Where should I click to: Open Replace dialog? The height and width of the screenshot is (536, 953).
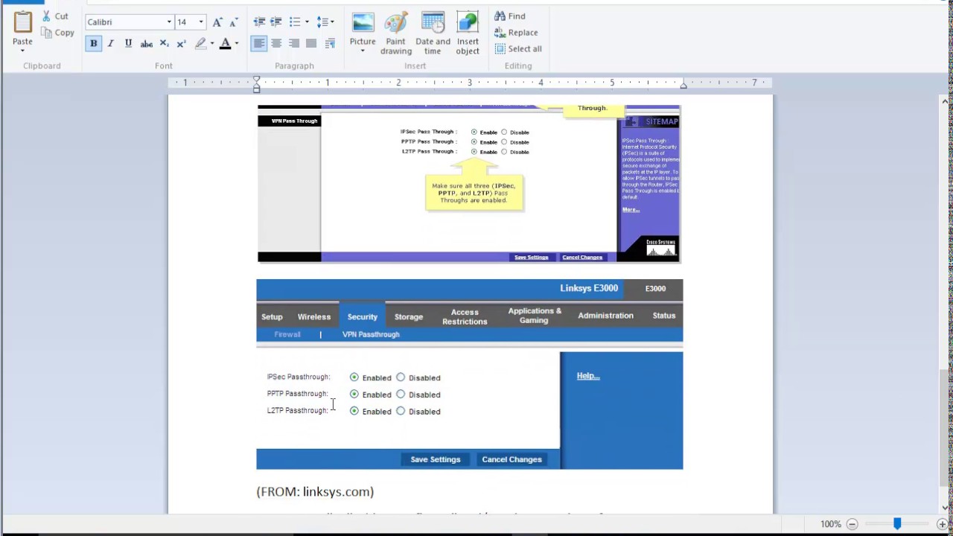click(x=516, y=33)
